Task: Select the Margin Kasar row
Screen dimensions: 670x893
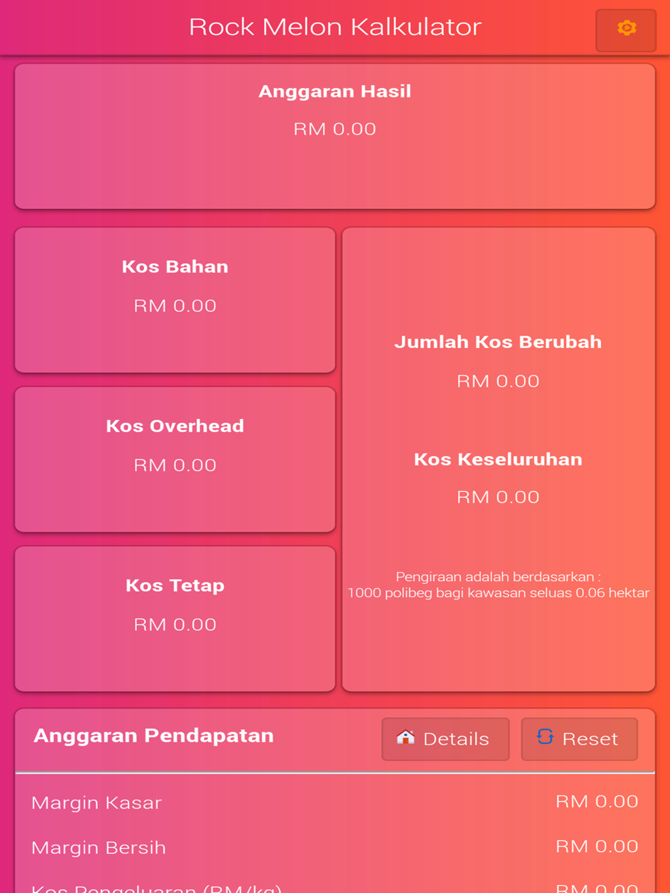Action: click(x=335, y=802)
